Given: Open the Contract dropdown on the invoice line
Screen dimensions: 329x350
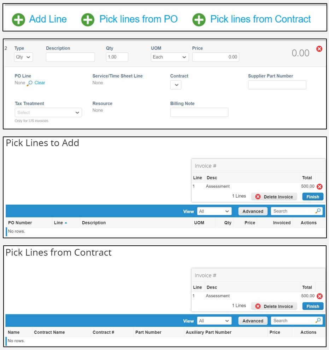Looking at the screenshot, I should coord(176,85).
